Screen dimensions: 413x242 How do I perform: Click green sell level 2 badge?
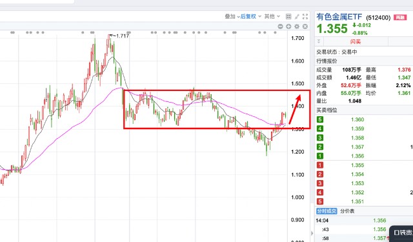[x=320, y=147]
